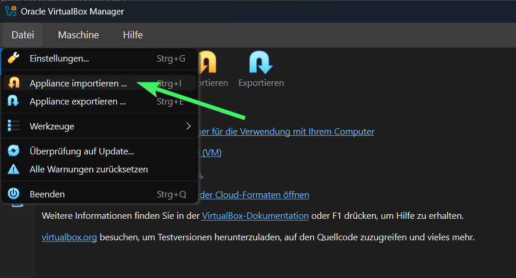Select Appliance importieren menu entry

[x=78, y=84]
